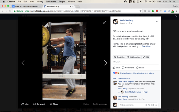Like the video below the player
This screenshot has width=179, height=112.
tap(25, 104)
